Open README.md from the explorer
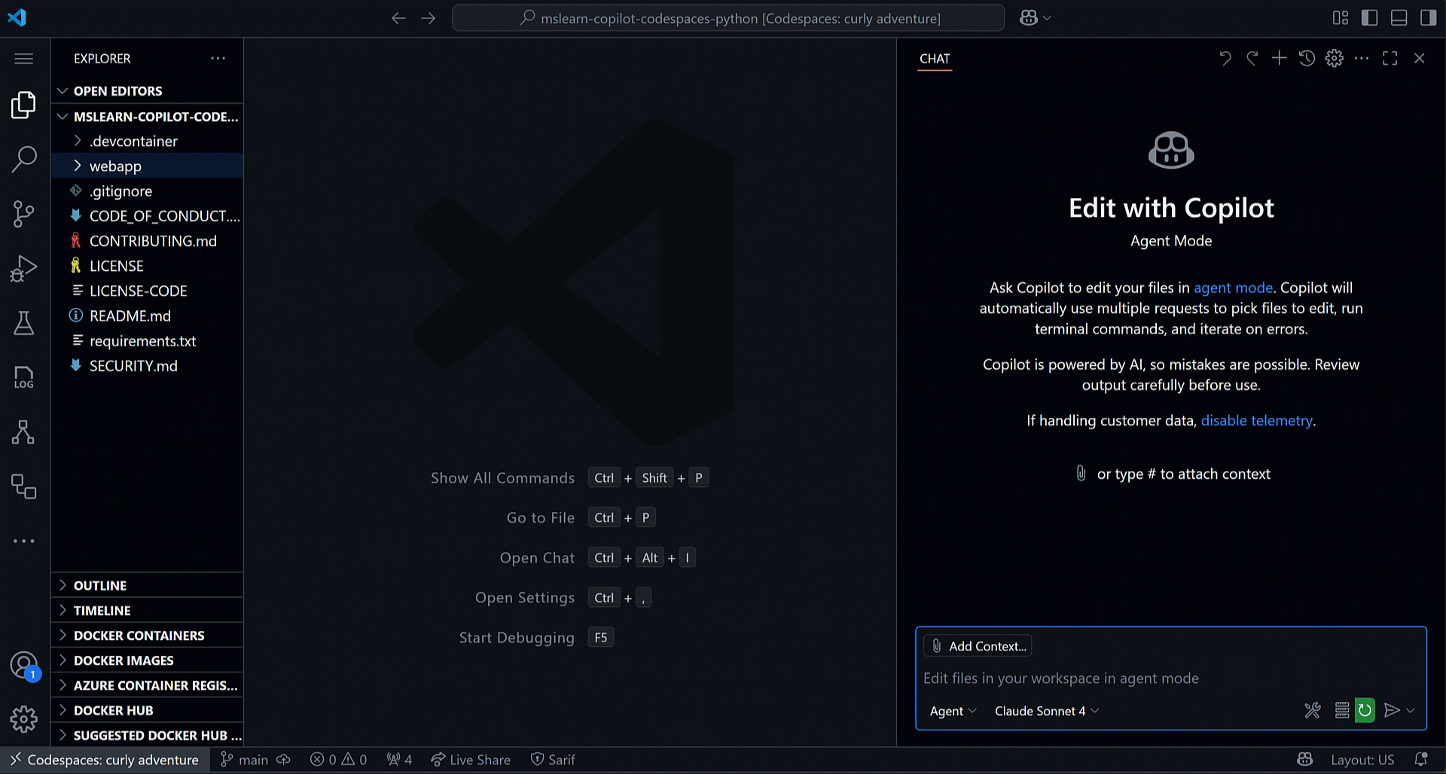Screen dimensions: 1446x774 130,316
